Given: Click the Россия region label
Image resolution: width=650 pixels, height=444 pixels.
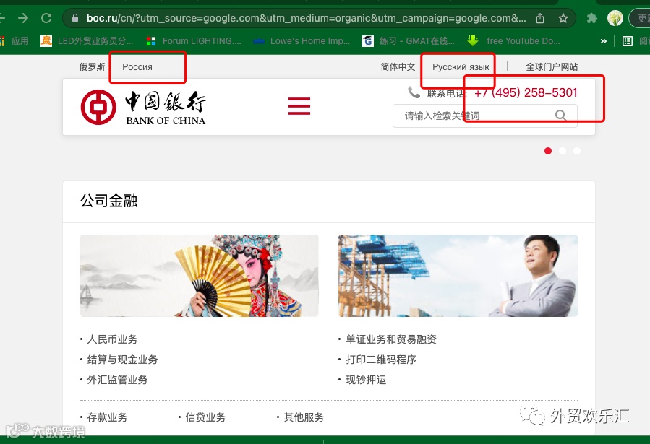Looking at the screenshot, I should pos(137,67).
